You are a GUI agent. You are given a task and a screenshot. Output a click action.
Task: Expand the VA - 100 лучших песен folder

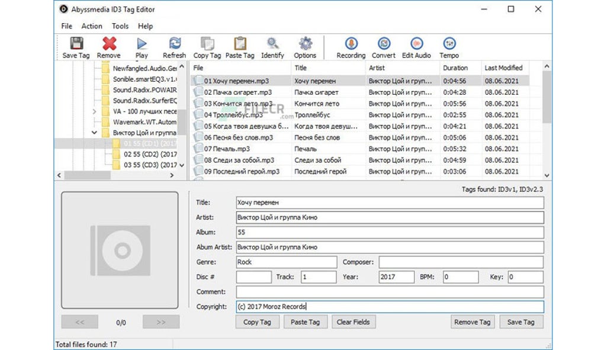(x=94, y=111)
